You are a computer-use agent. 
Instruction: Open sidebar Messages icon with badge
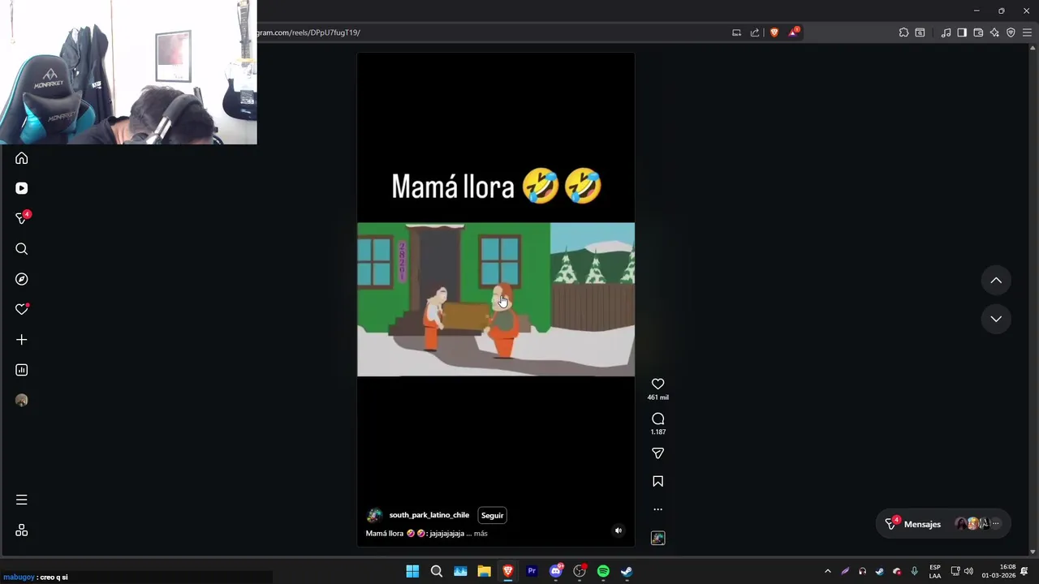(22, 218)
